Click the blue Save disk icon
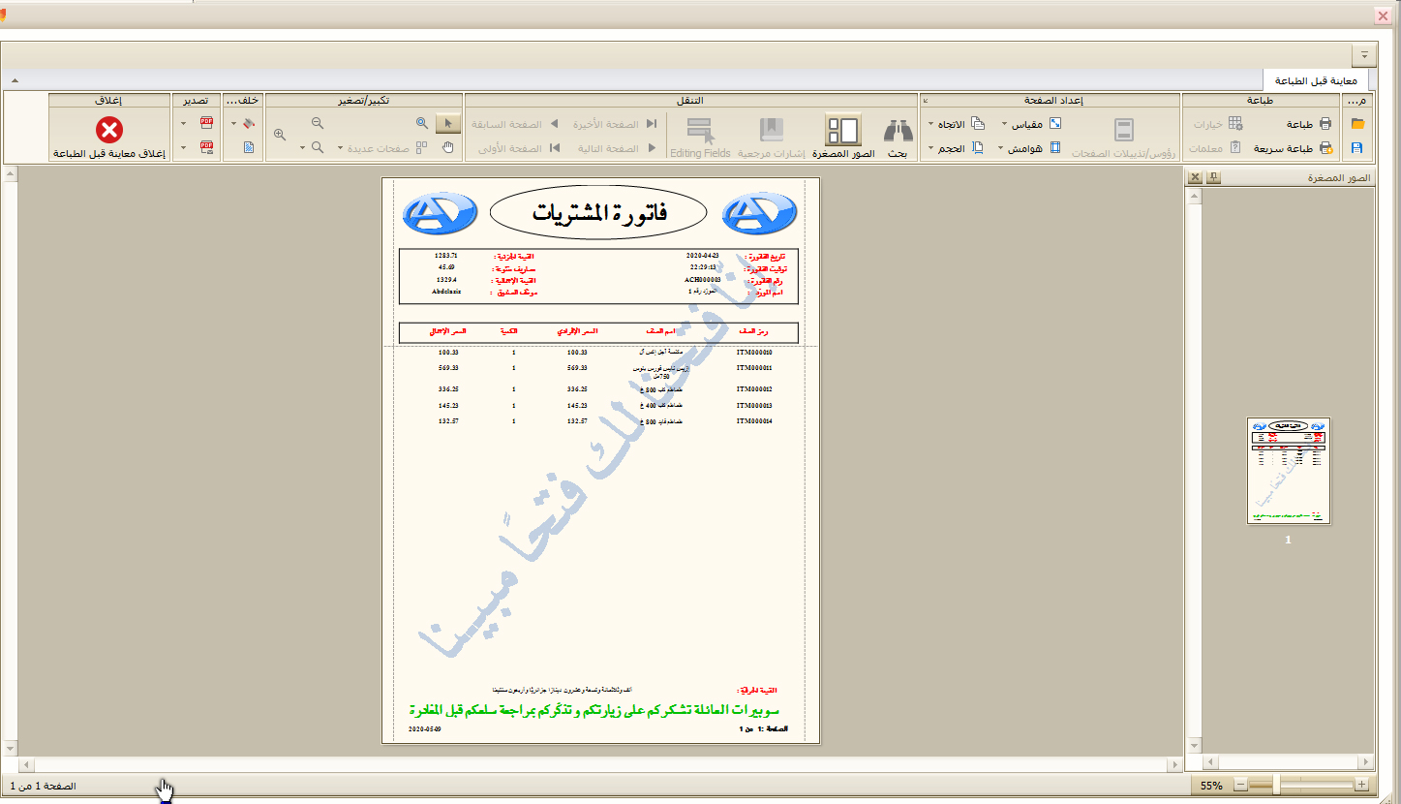Viewport: 1401px width, 804px height. 1357,148
